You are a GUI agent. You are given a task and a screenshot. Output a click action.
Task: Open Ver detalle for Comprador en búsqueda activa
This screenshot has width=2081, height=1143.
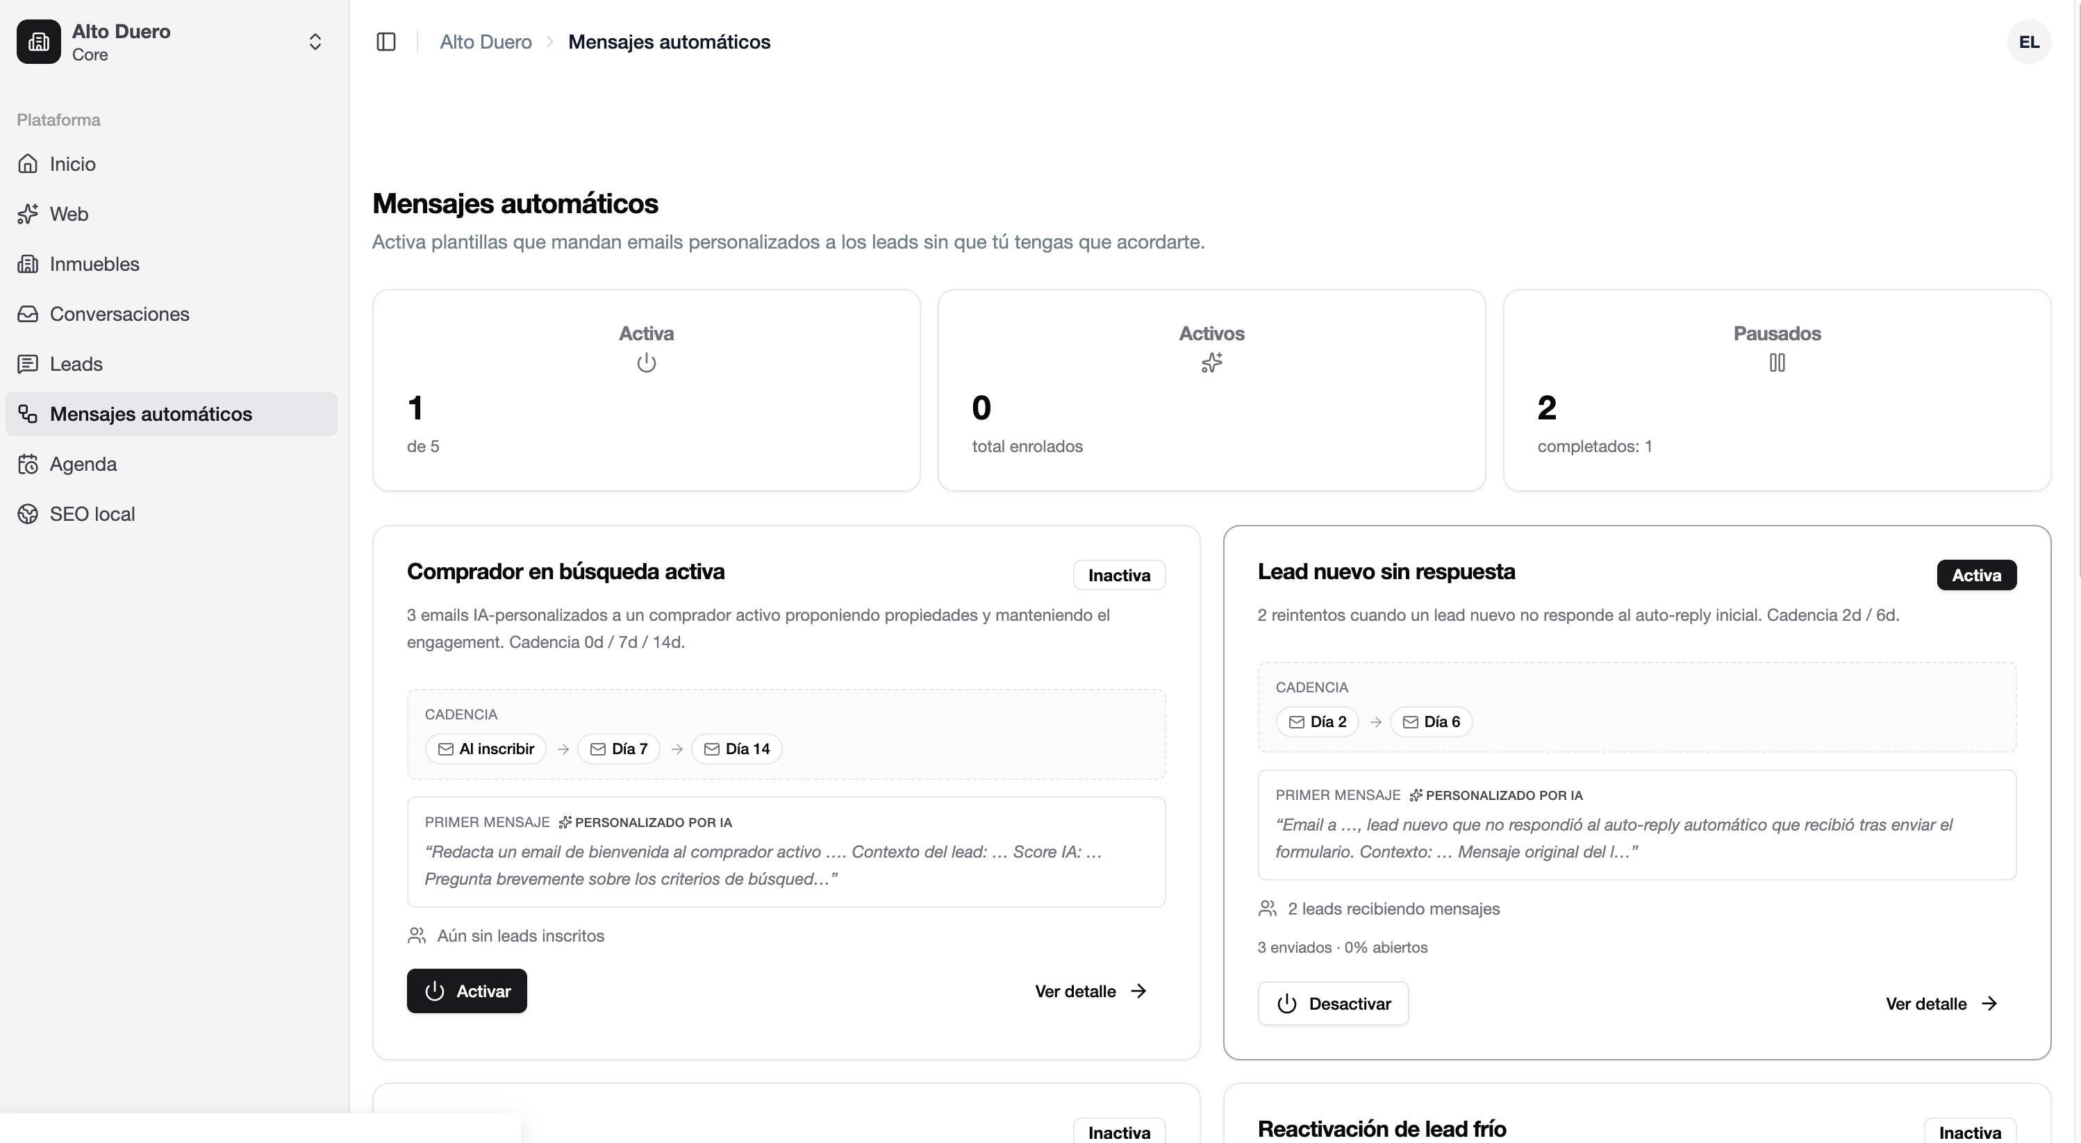[1091, 991]
